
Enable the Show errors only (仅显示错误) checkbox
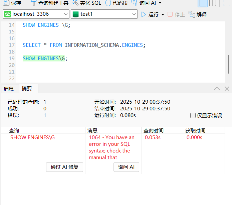[x=193, y=115]
